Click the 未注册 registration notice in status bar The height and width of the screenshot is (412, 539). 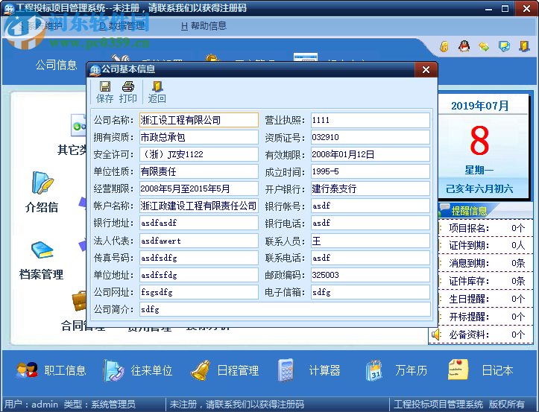tap(237, 404)
